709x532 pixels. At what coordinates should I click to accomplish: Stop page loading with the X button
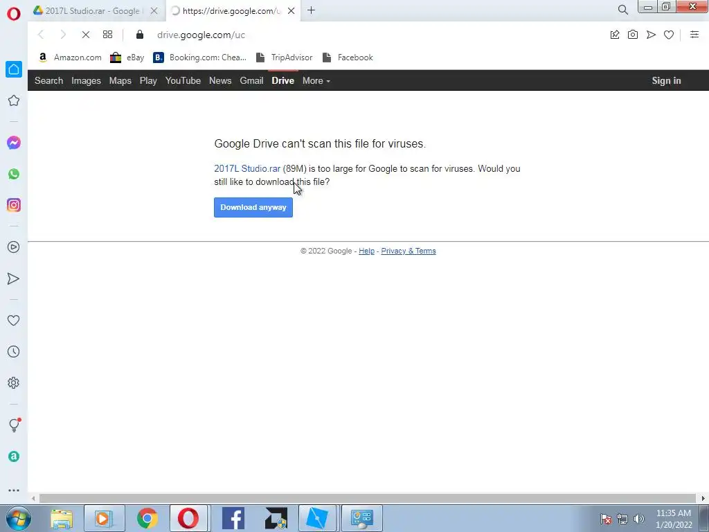(85, 35)
